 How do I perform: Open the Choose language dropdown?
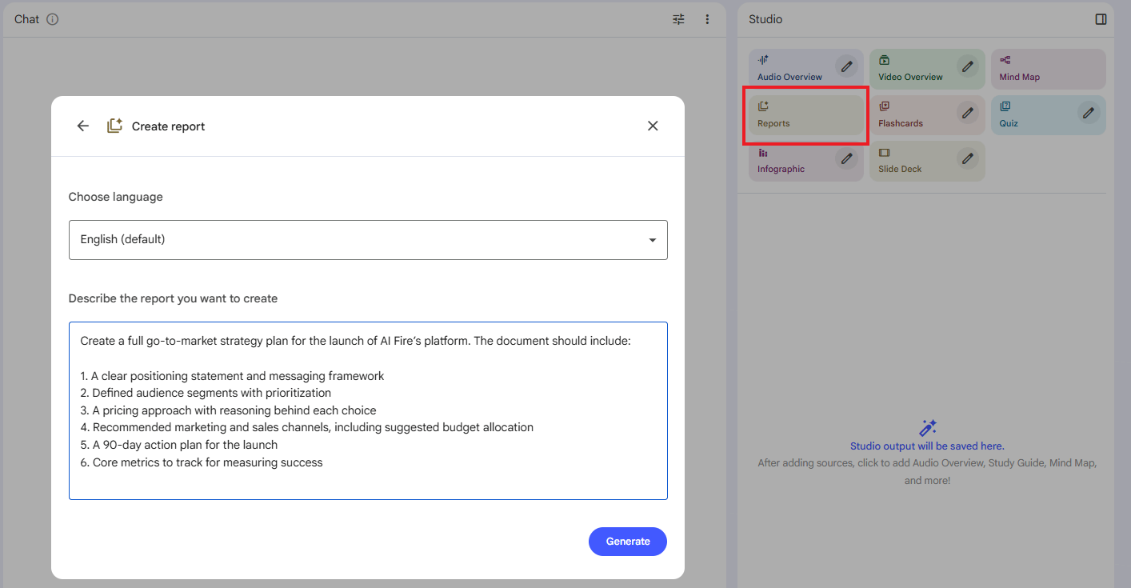click(368, 240)
